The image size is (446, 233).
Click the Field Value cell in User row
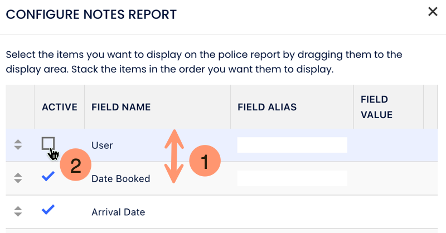[388, 145]
